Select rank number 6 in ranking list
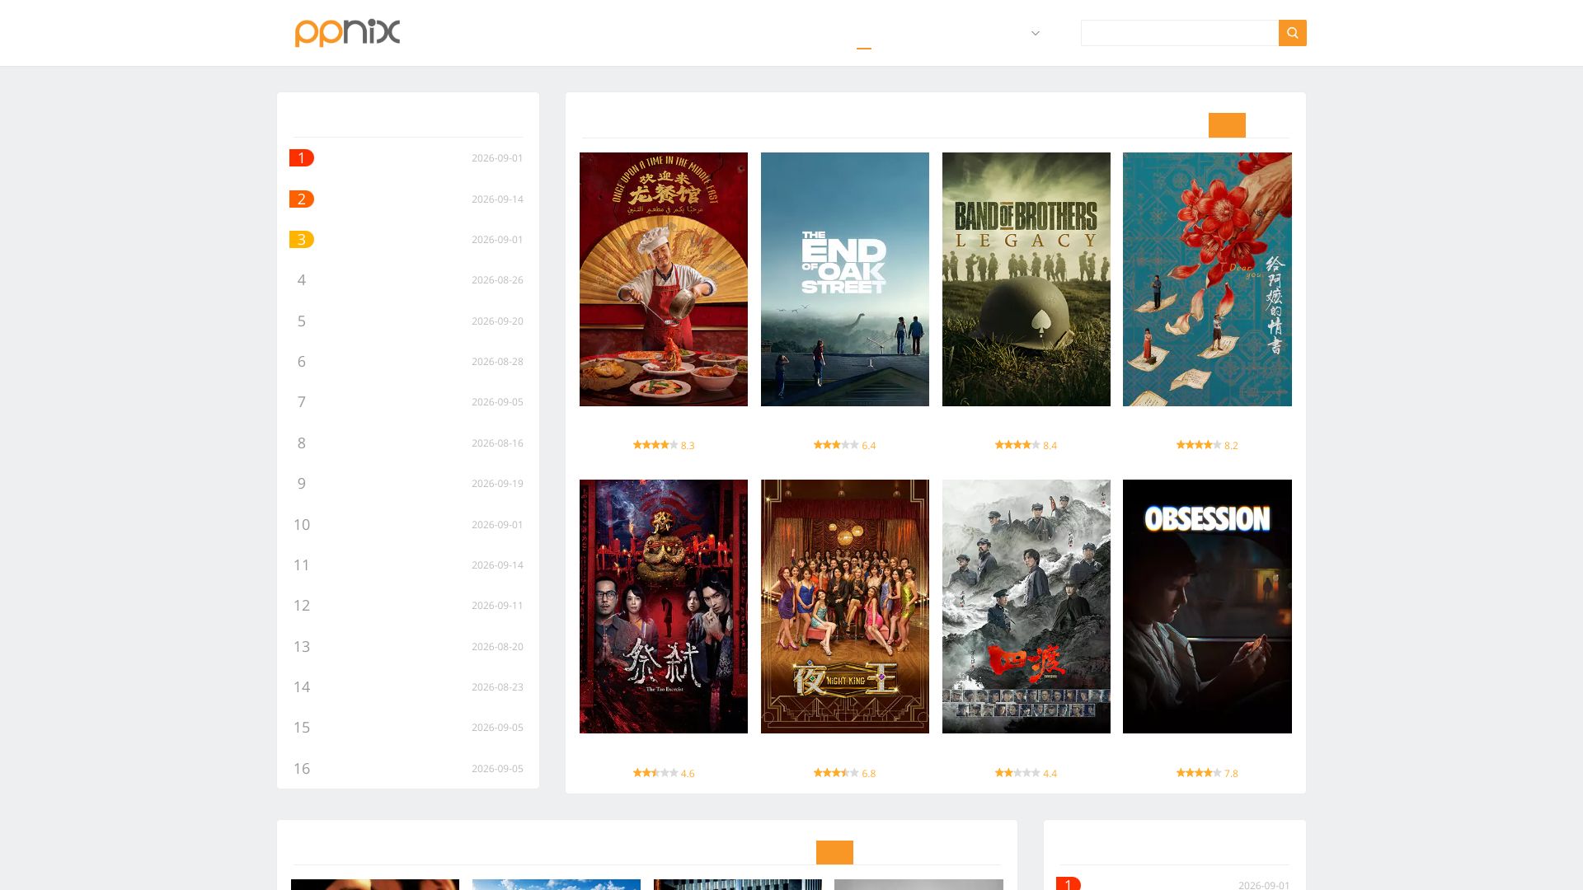 (x=302, y=361)
